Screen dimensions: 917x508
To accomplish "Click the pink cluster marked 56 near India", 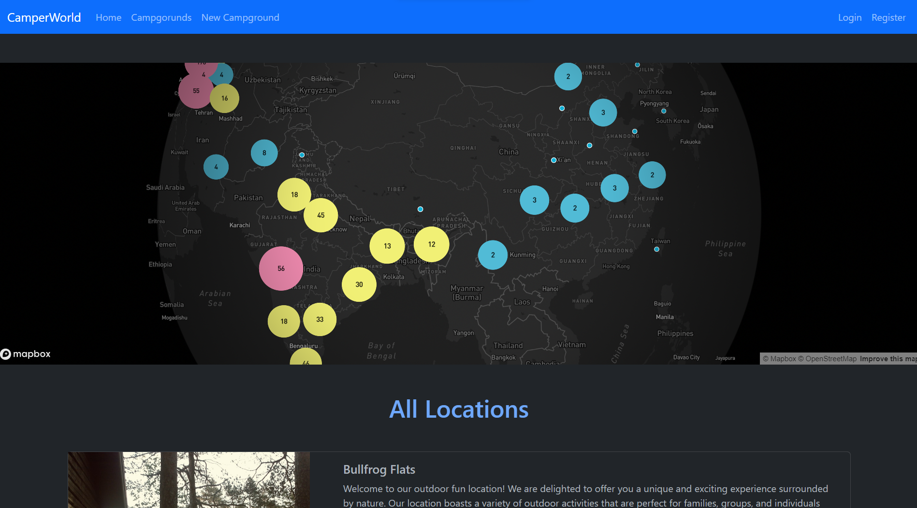I will click(x=281, y=268).
